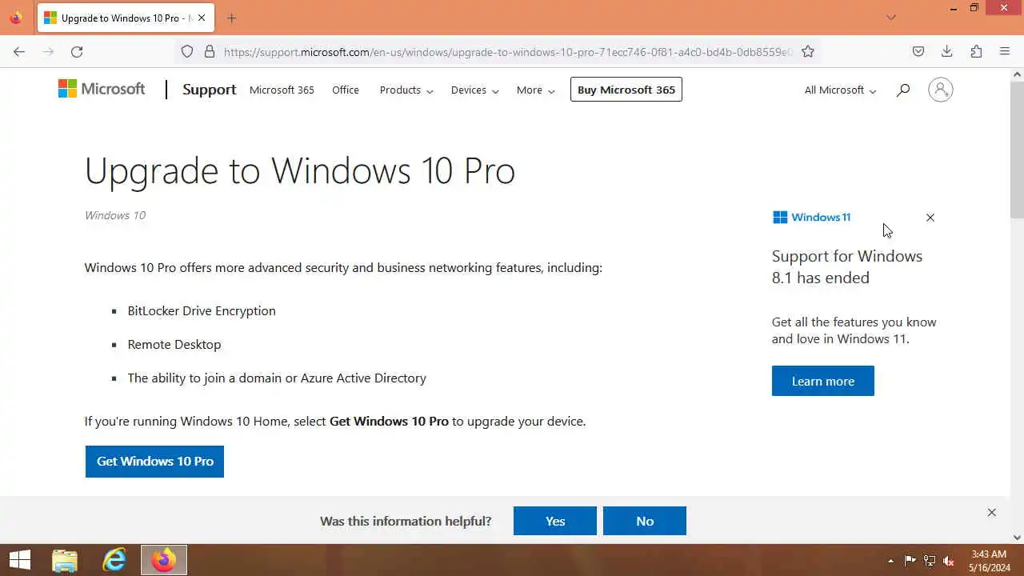Viewport: 1024px width, 576px height.
Task: Answer Yes to the helpful question
Action: pyautogui.click(x=555, y=521)
